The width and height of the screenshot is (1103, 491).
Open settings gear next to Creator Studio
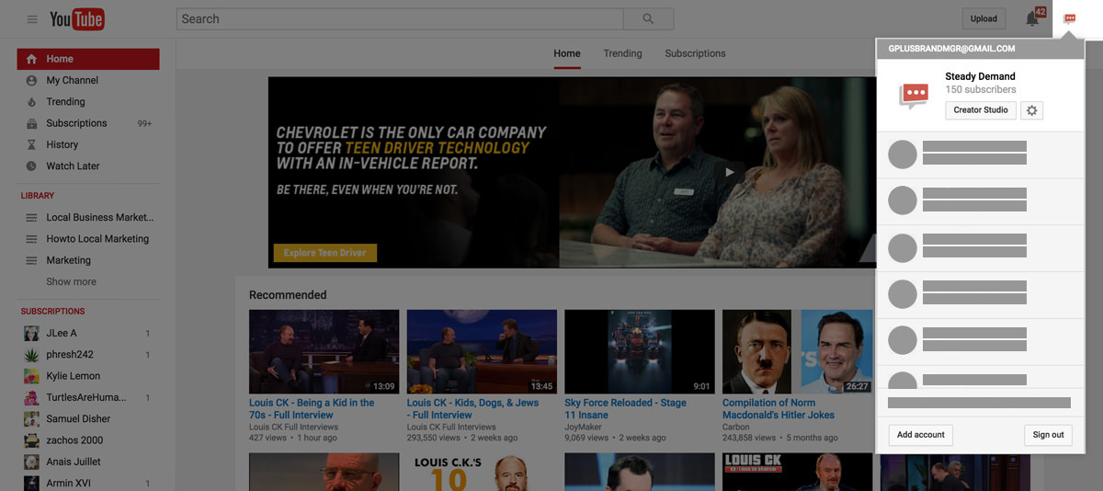pyautogui.click(x=1031, y=110)
